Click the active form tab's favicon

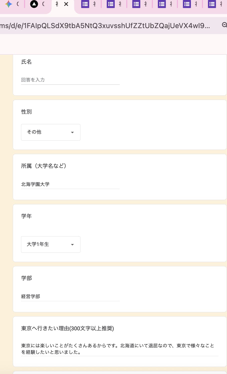point(57,4)
